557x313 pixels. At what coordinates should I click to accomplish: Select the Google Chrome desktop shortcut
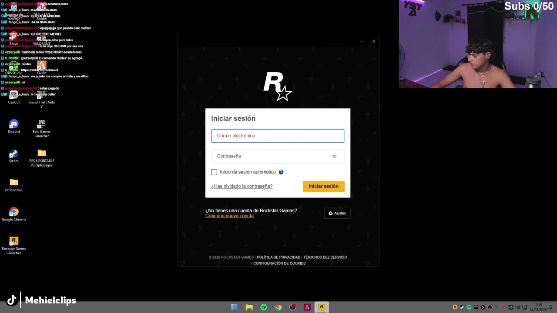coord(14,214)
